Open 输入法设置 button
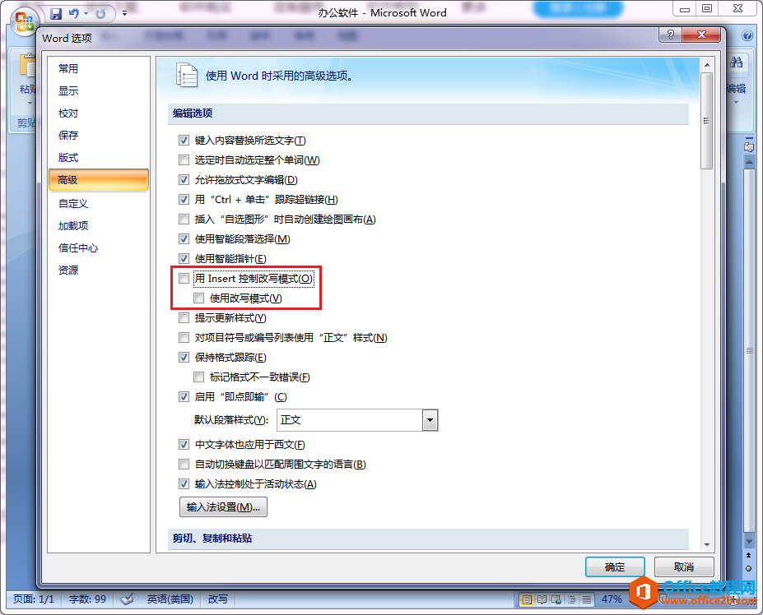 coord(223,507)
